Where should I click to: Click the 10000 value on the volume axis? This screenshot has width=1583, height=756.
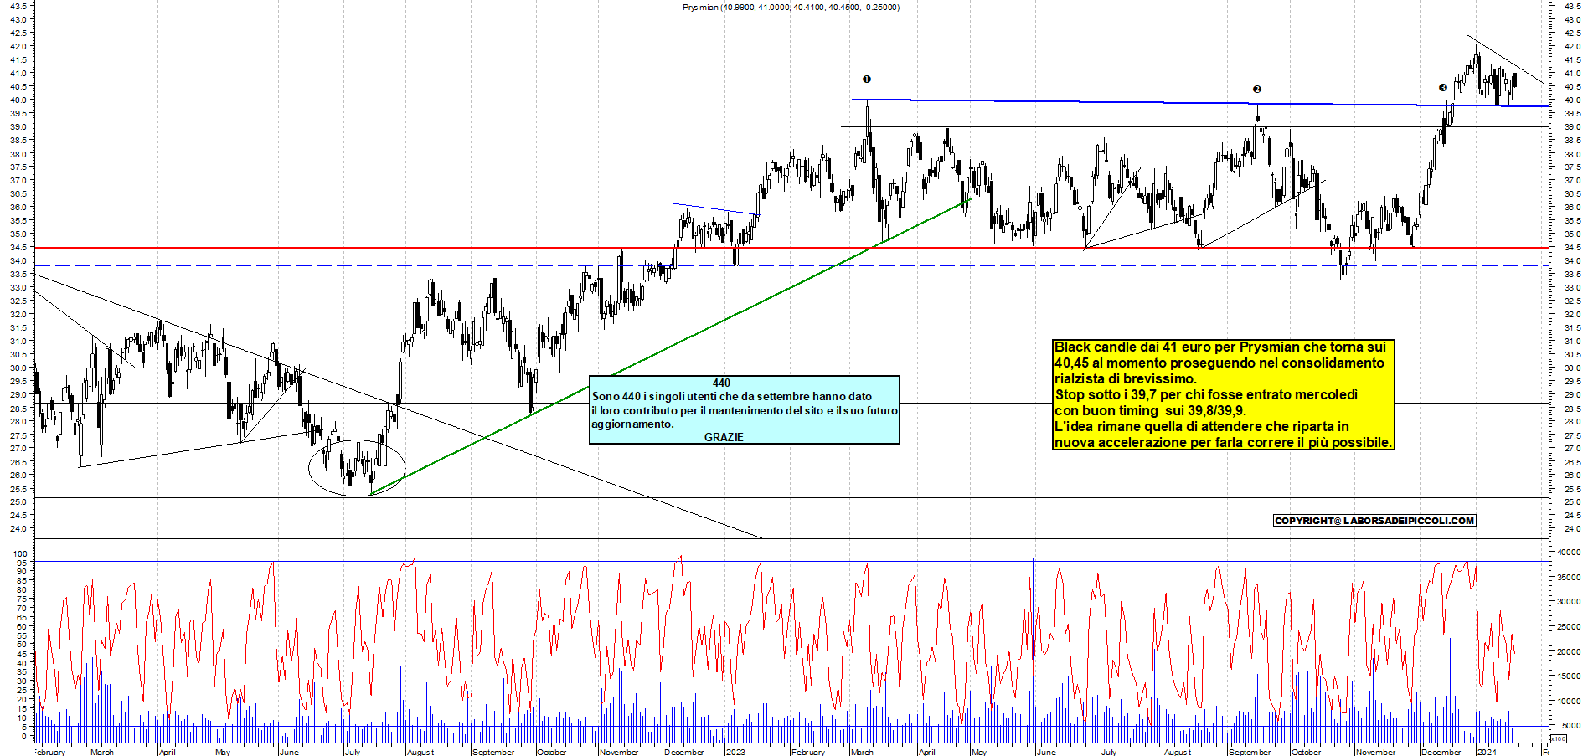(x=1569, y=702)
